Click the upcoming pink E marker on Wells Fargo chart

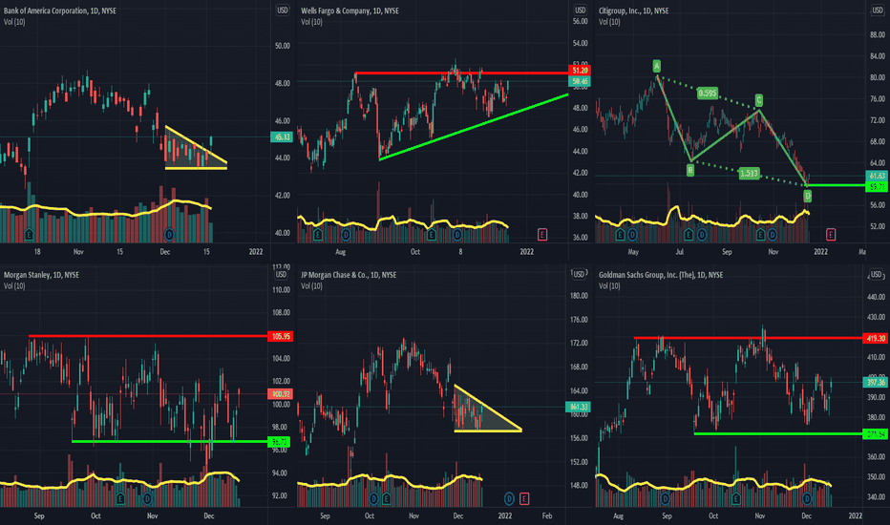coord(542,234)
